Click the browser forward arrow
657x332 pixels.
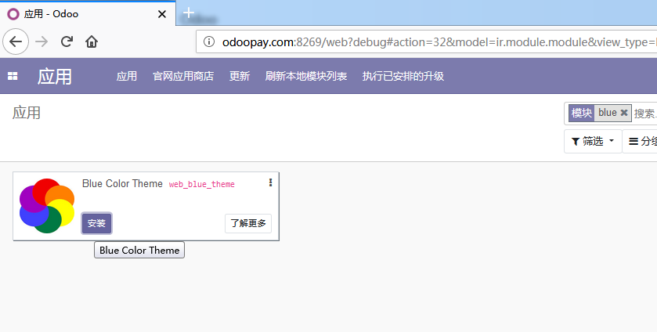pyautogui.click(x=42, y=41)
